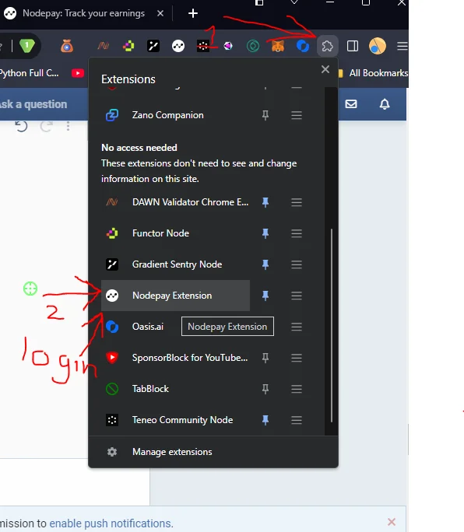Pin the TabBlock extension

click(x=265, y=389)
